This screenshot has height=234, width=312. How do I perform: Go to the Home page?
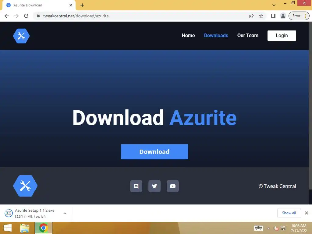click(188, 35)
